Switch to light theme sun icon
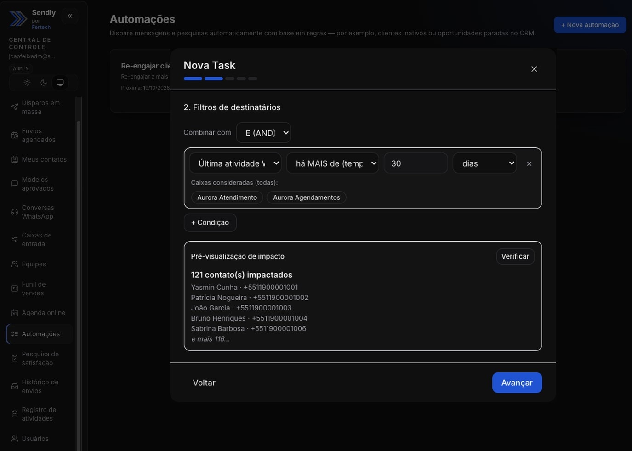The image size is (632, 451). tap(27, 83)
